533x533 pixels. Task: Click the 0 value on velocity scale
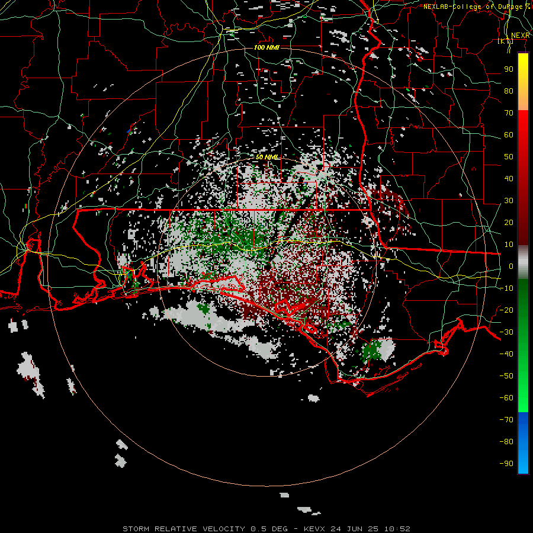pos(511,266)
